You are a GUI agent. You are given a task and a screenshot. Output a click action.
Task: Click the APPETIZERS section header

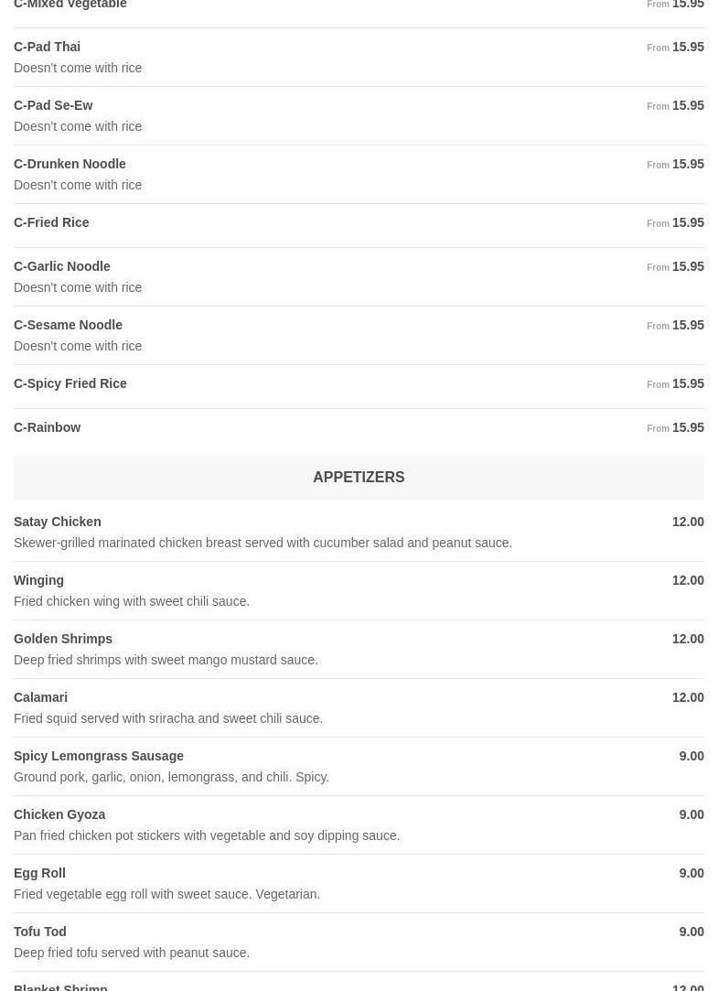coord(359,477)
